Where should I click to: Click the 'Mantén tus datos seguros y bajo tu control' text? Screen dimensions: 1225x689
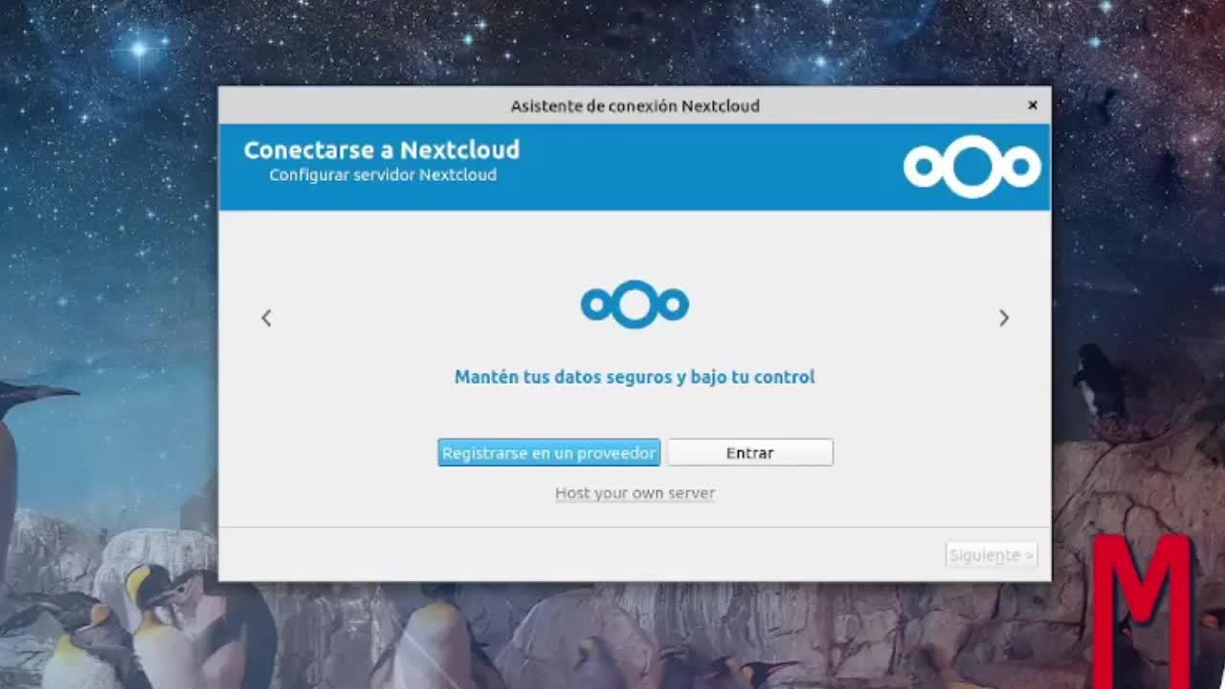[x=635, y=377]
